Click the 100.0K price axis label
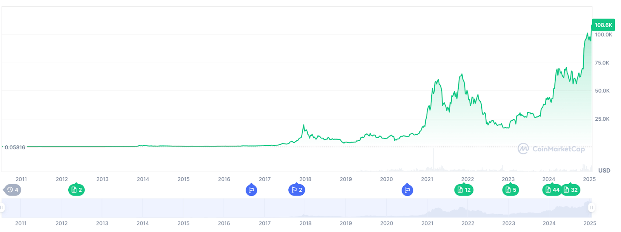The image size is (621, 232). point(603,35)
